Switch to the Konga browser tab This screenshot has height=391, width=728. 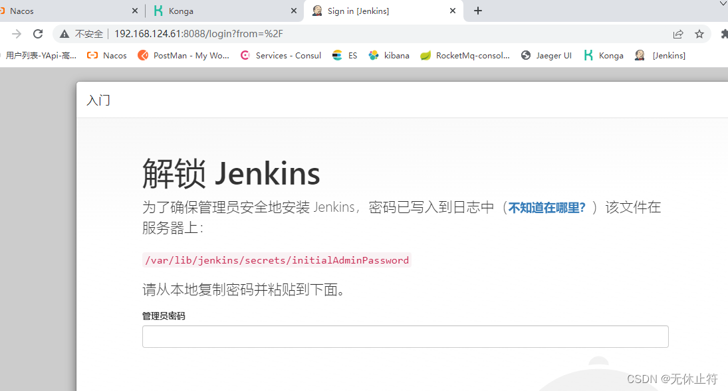[x=225, y=11]
